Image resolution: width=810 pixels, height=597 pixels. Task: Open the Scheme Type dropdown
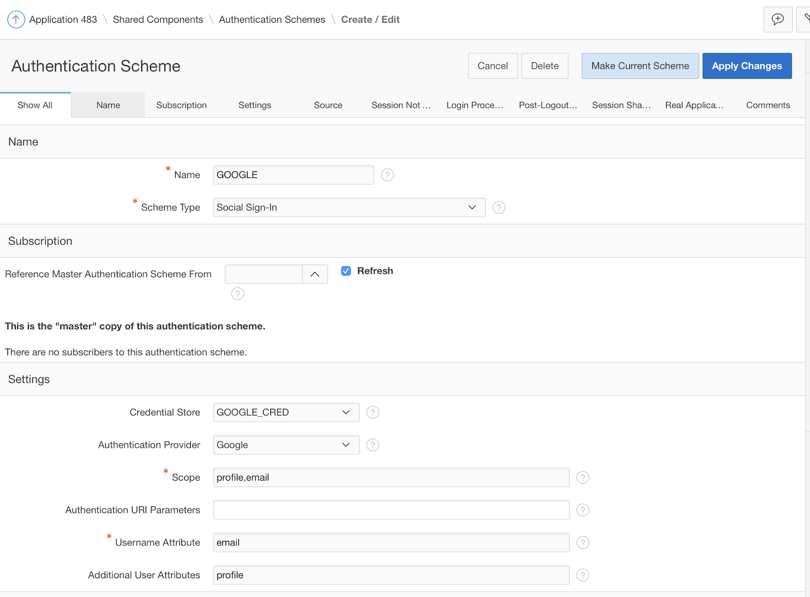(x=471, y=207)
